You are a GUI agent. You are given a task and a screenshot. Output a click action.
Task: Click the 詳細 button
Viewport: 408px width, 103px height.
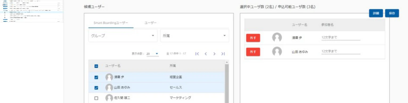pos(376,13)
